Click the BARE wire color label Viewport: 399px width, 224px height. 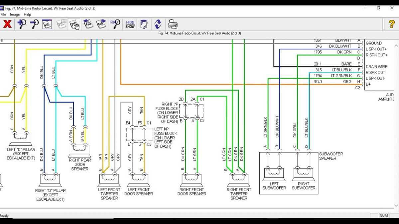point(346,64)
